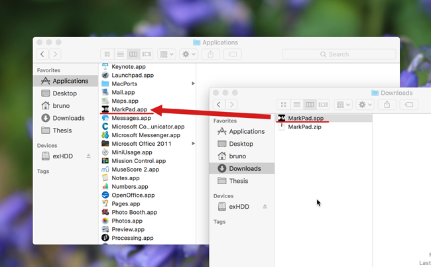Select OpenOffice.app in Applications list
Viewport: 431px width, 267px height.
coord(133,195)
